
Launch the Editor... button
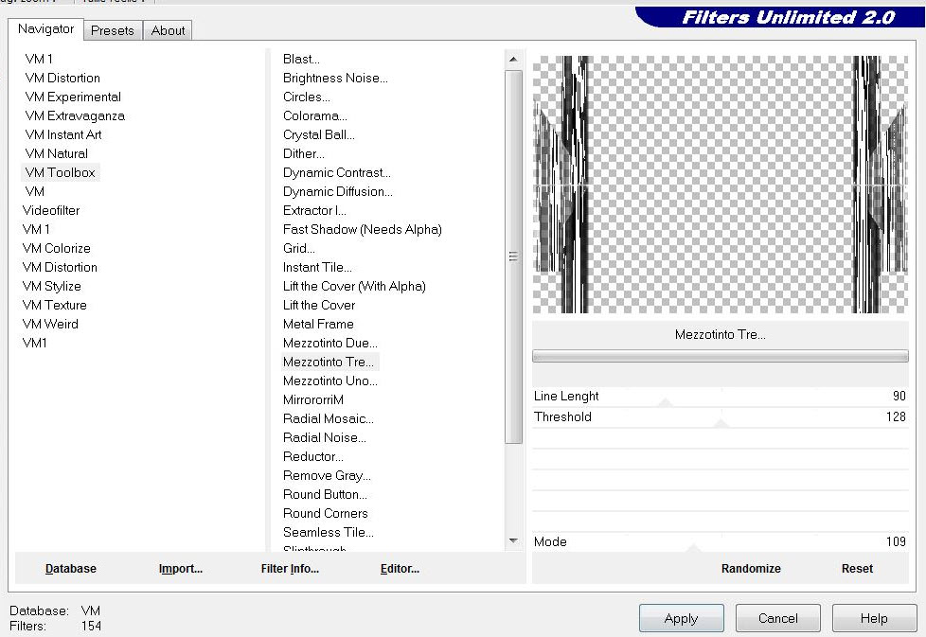(x=400, y=569)
